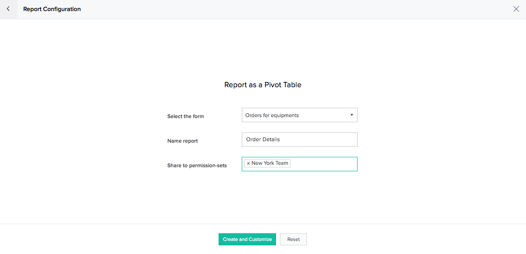
Task: Select the New York Team tag text
Action: coord(270,163)
